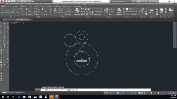Expand the Draw panel dropdown

pos(12,17)
